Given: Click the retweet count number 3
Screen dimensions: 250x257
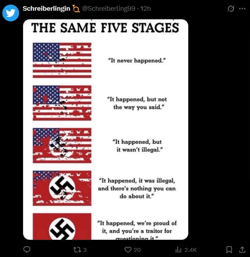Looking at the screenshot, I should pyautogui.click(x=85, y=250).
